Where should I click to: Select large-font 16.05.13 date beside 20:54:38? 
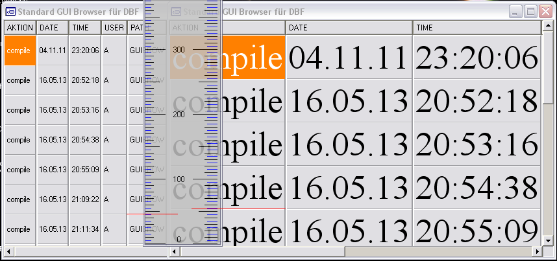pyautogui.click(x=349, y=187)
